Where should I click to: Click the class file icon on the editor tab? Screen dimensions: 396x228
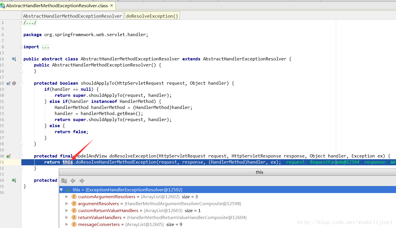[3, 5]
